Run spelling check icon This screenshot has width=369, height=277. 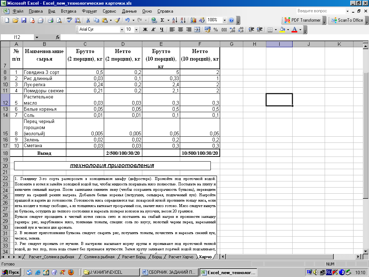click(x=70, y=20)
